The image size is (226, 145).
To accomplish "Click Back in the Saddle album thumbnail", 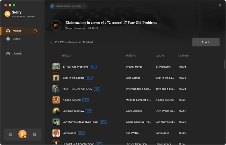I will point(56,78).
